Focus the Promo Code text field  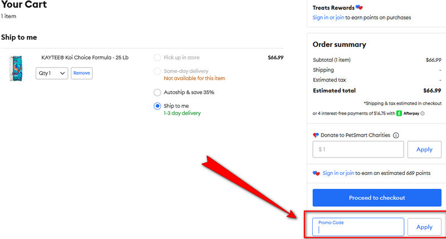coord(358,227)
